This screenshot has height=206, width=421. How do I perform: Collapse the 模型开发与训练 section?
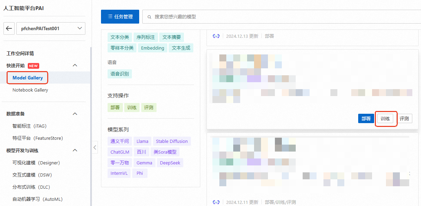pyautogui.click(x=75, y=151)
